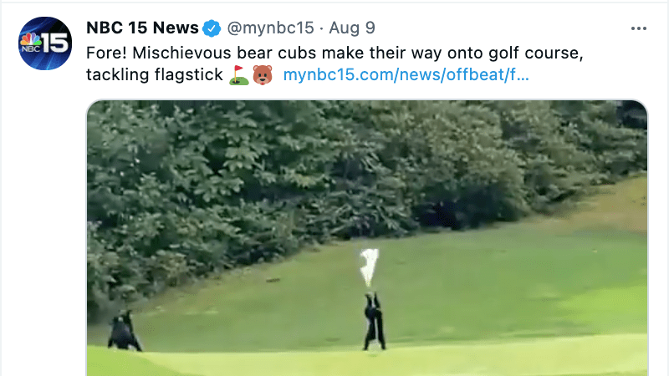Image resolution: width=669 pixels, height=376 pixels.
Task: Click the bear face emoji in tweet
Action: point(263,75)
